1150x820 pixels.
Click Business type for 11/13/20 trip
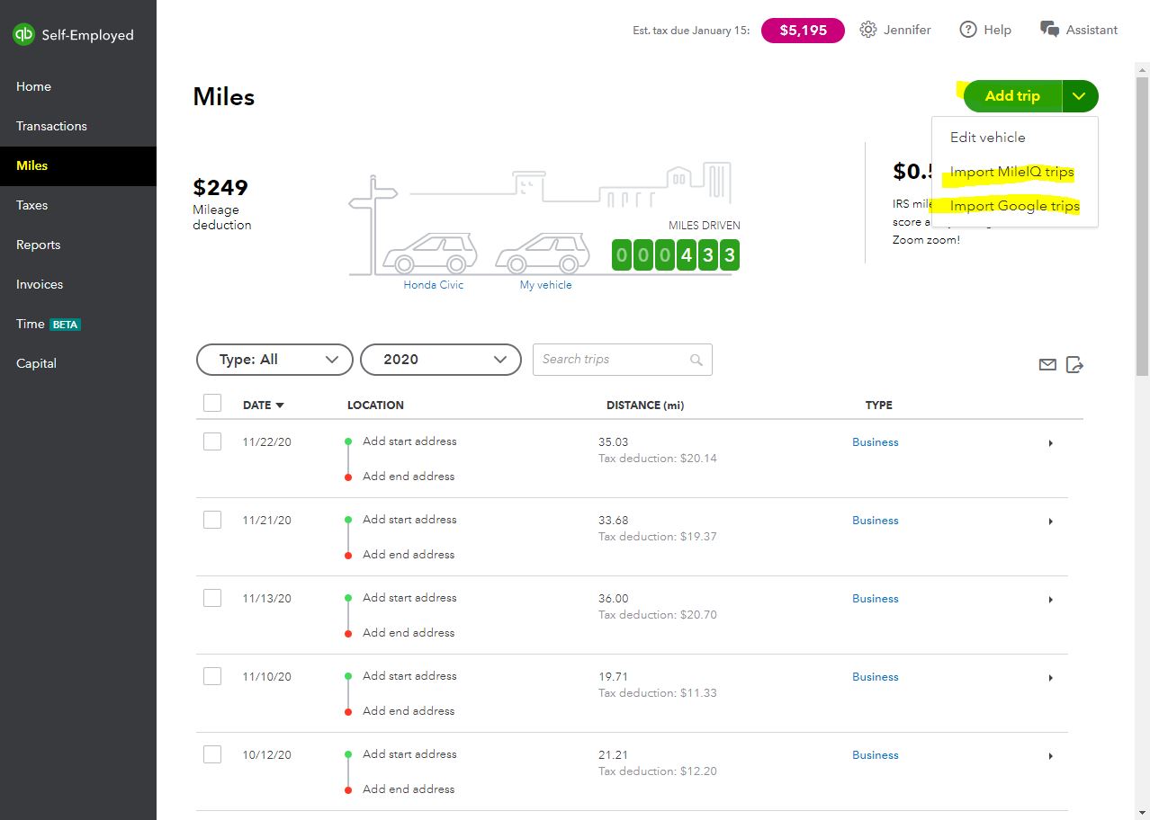coord(876,599)
